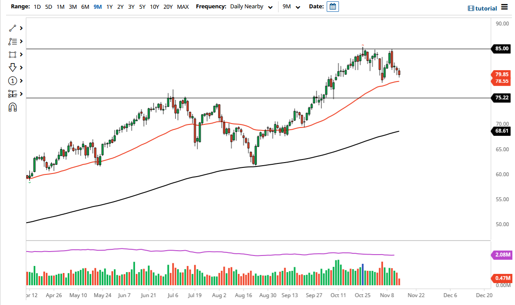Select the highlighted 9M range
This screenshot has height=305, width=515.
point(97,7)
